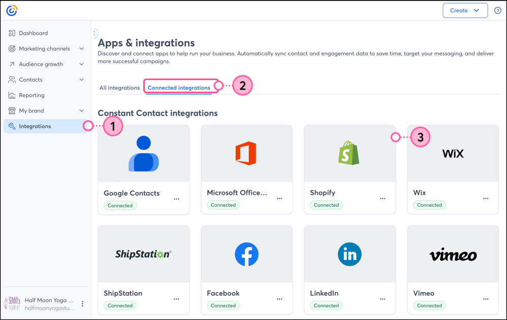Open Microsoft Office more options menu
Viewport: 507px width, 320px height.
[279, 198]
